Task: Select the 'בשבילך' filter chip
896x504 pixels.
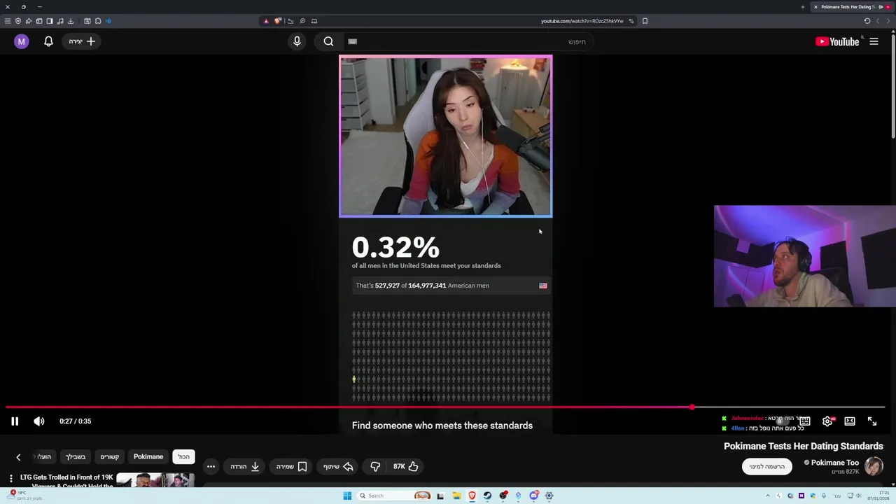Action: pos(76,456)
